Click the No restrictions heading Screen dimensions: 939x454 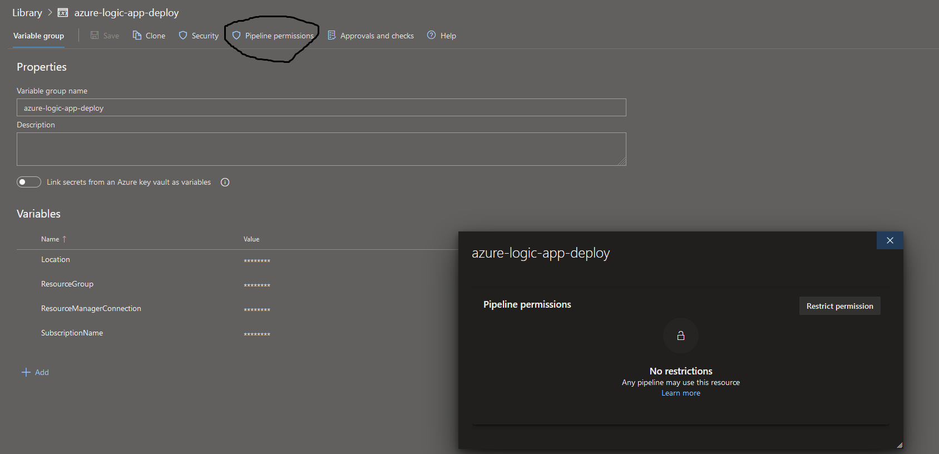point(681,371)
